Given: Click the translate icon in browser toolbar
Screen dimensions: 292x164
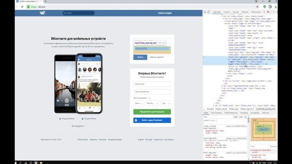Looking at the screenshot, I should (270, 7).
